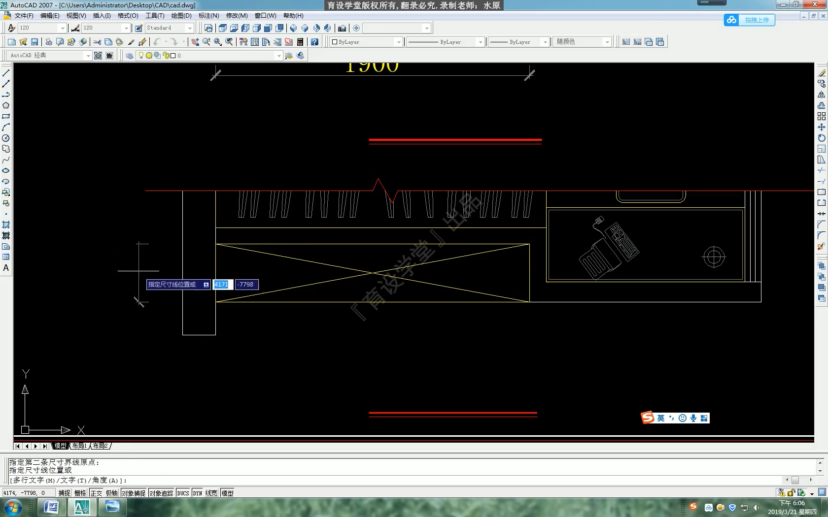Open the Standard table style dropdown
The image size is (828, 517).
[190, 28]
